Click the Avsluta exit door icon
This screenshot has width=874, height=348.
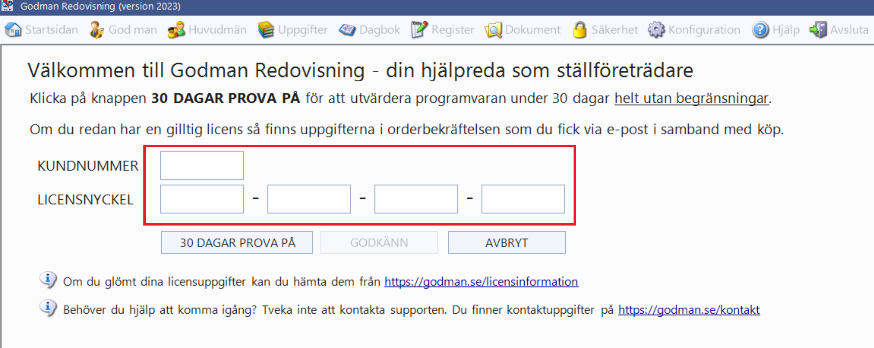(818, 30)
